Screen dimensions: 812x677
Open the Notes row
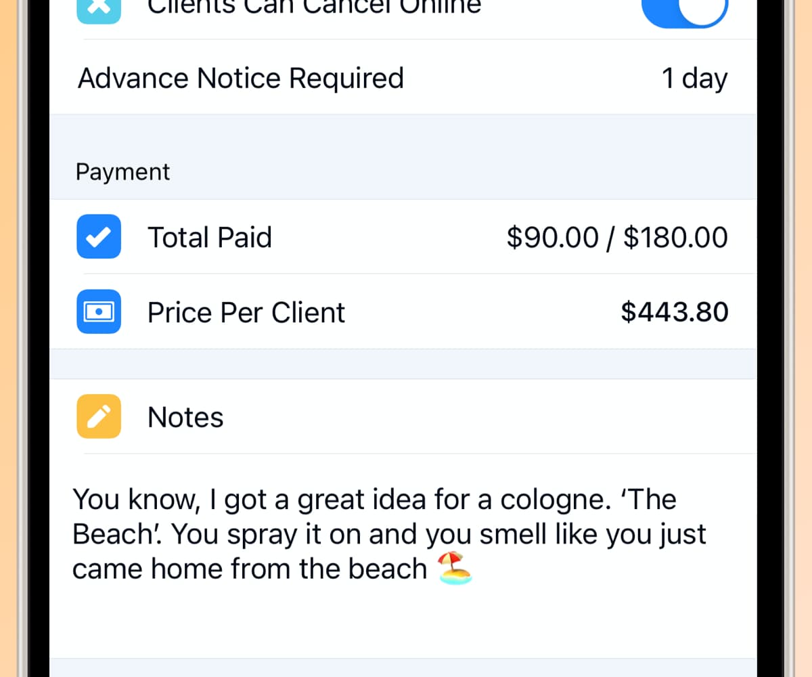[185, 417]
